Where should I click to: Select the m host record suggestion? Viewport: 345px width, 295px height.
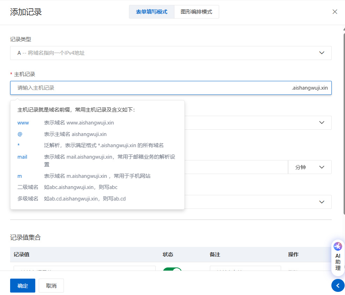[20, 176]
